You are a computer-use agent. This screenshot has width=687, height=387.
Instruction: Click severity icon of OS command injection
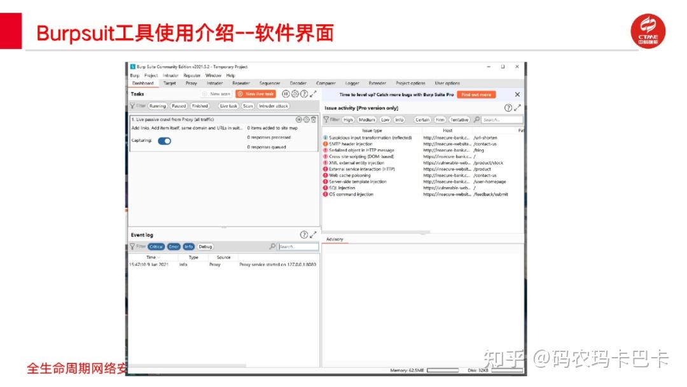(x=326, y=194)
